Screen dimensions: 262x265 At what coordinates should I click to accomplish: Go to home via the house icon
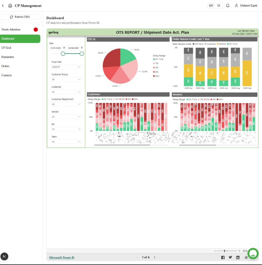(10, 6)
